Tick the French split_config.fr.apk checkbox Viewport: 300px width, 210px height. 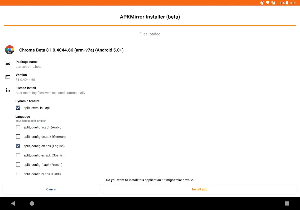18,165
